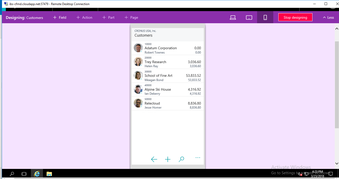The image size is (339, 179).
Task: Tap the magnifier search icon in phone
Action: coord(181,159)
